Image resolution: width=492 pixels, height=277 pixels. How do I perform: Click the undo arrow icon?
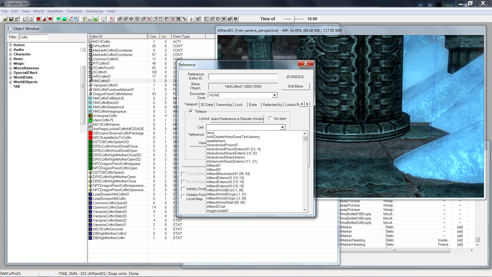tap(25, 19)
